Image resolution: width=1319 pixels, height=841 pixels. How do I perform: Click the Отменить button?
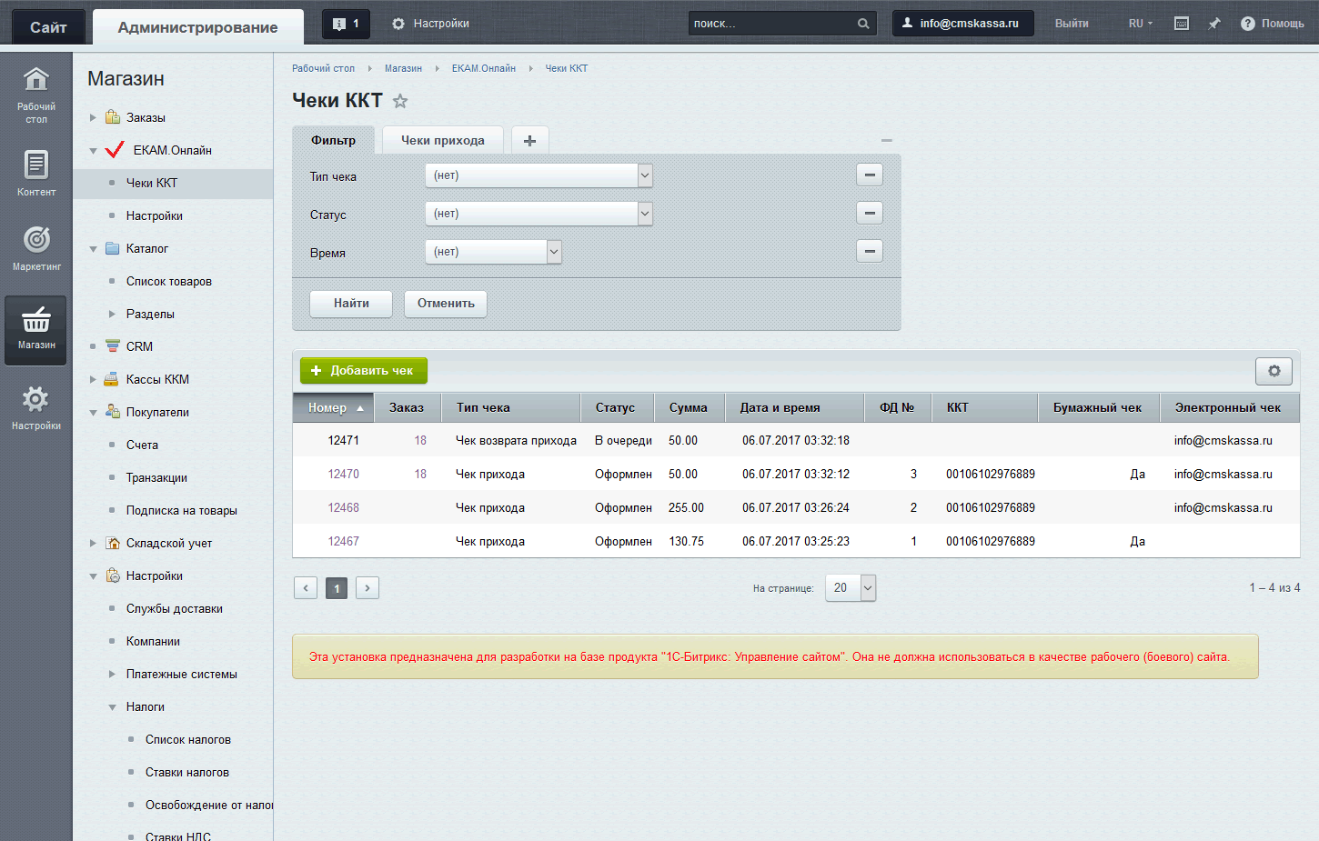point(446,304)
